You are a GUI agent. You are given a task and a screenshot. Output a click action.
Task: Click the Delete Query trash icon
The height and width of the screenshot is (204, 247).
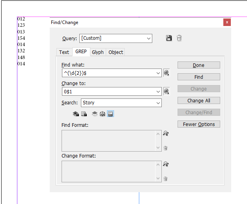pyautogui.click(x=179, y=38)
